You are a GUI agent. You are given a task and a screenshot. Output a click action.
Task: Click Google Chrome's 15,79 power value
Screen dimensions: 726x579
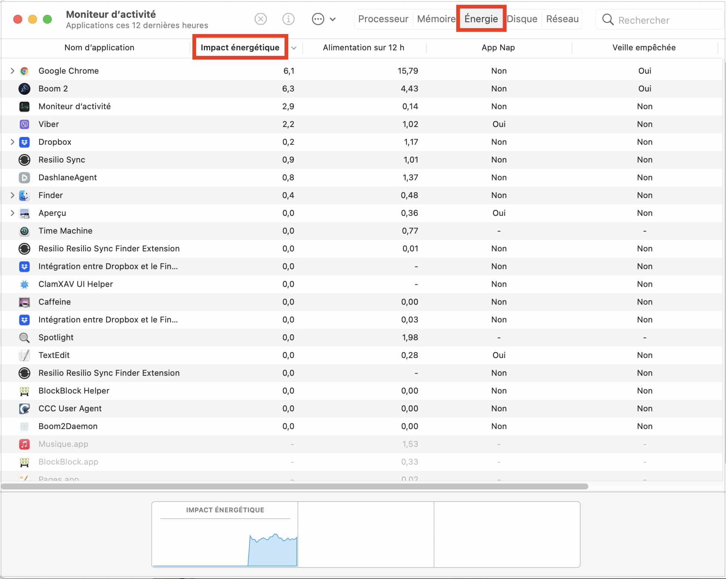(408, 71)
